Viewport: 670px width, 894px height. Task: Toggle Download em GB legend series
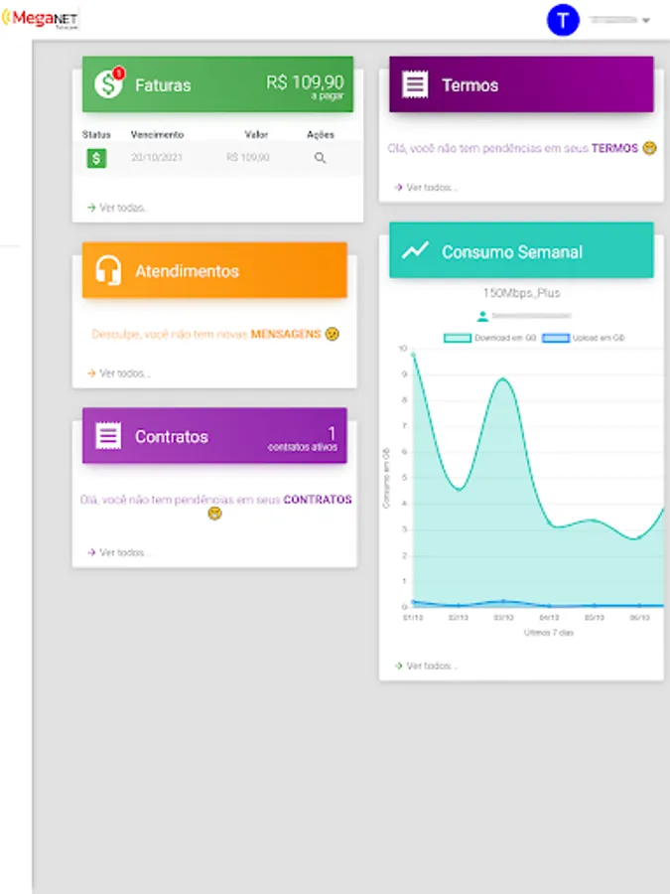[x=490, y=338]
